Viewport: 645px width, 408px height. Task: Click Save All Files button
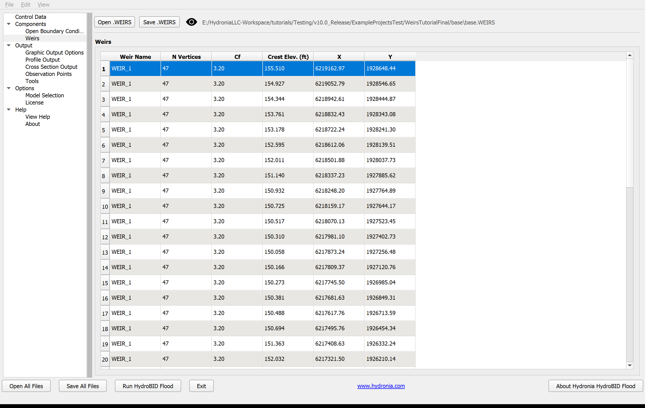(83, 386)
